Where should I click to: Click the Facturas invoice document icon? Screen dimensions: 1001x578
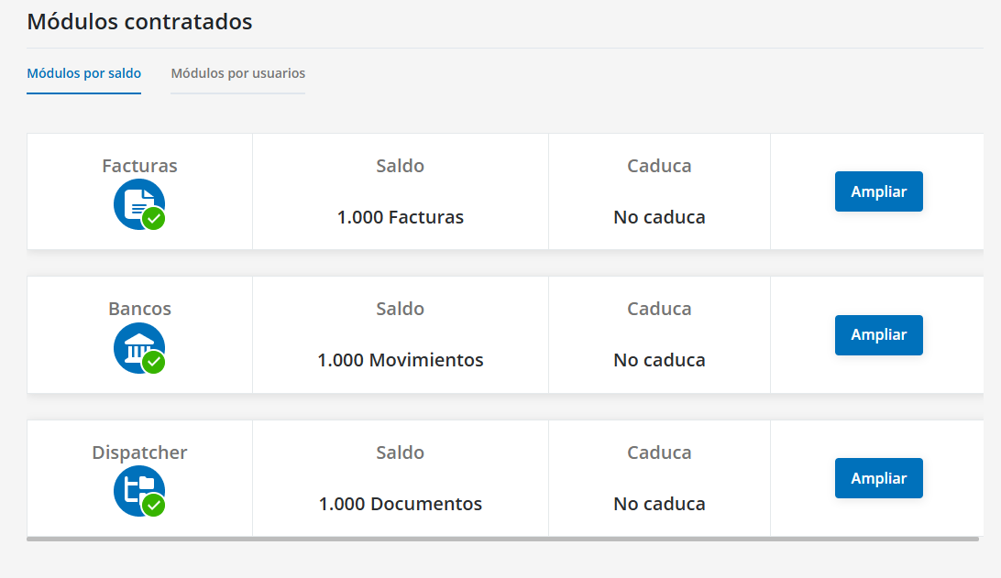[x=139, y=204]
